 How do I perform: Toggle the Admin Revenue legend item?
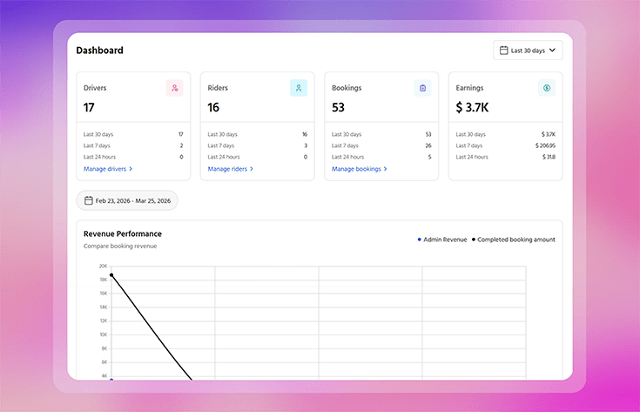click(442, 240)
